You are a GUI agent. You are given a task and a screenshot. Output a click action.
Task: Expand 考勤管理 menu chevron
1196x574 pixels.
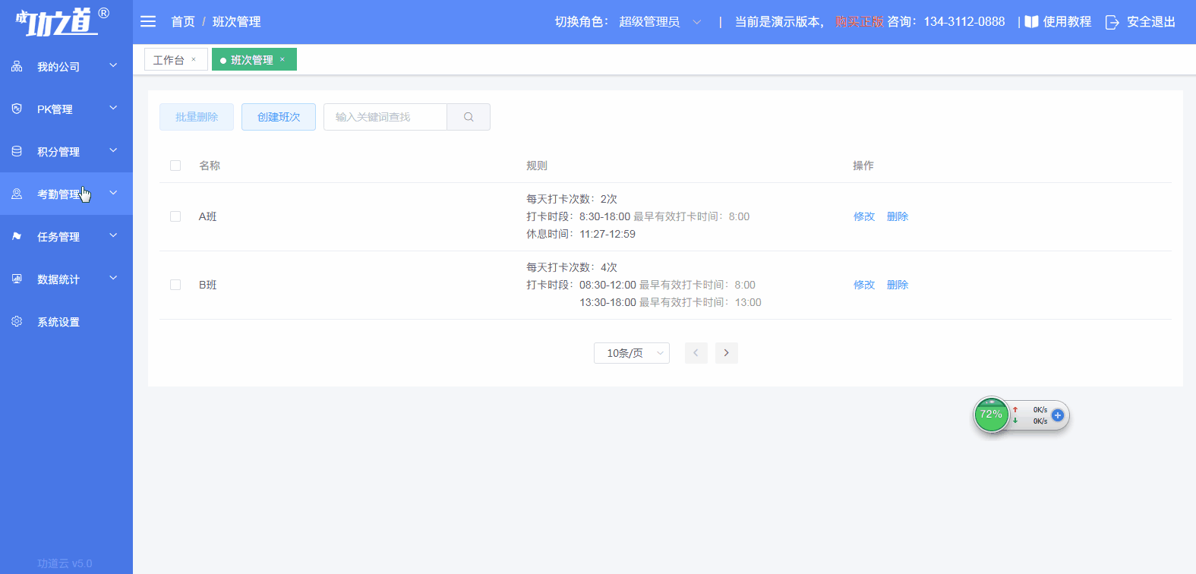(x=113, y=194)
